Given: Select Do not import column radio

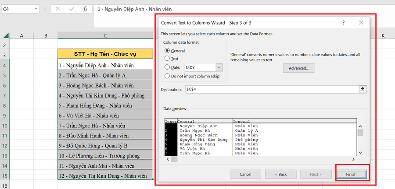Looking at the screenshot, I should pyautogui.click(x=167, y=76).
